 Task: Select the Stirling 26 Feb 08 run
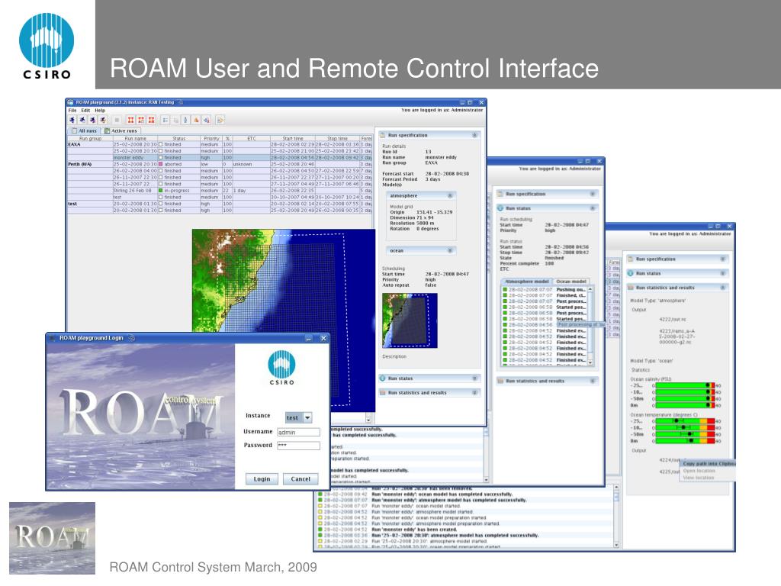point(219,190)
